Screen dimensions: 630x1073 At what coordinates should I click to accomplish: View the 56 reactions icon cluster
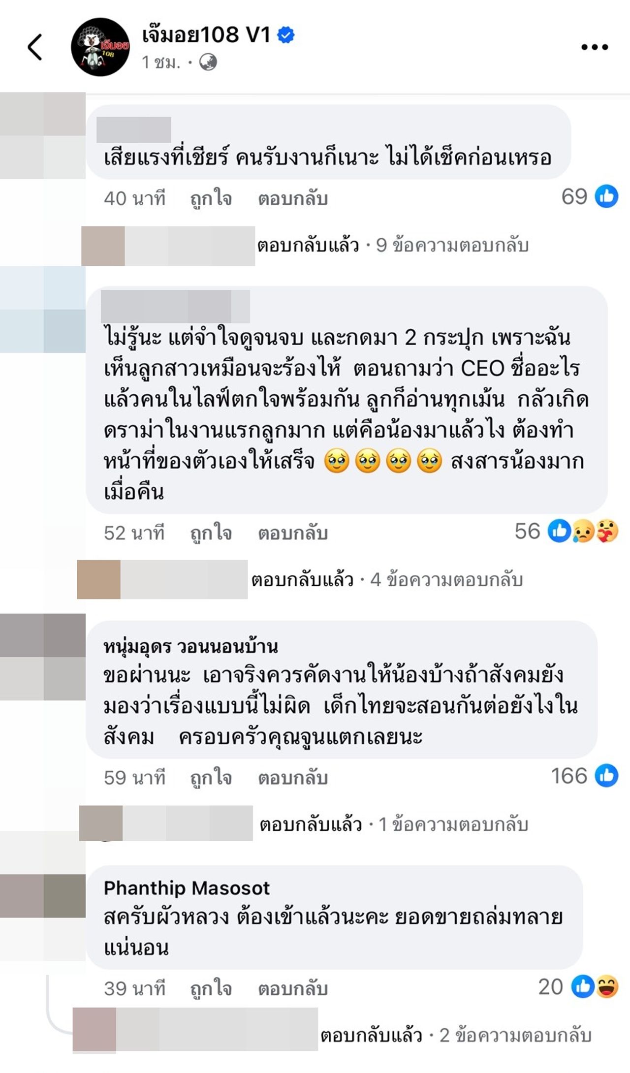point(583,532)
